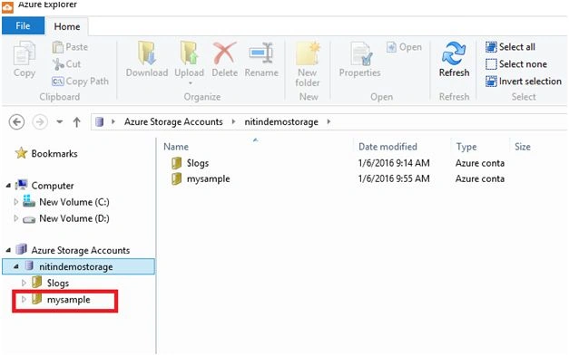Click nitindemostorage breadcrumb

tap(281, 122)
